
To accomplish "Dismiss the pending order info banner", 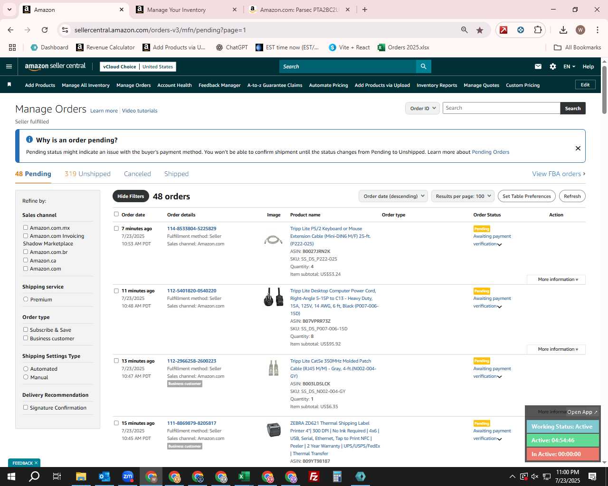I will [578, 148].
